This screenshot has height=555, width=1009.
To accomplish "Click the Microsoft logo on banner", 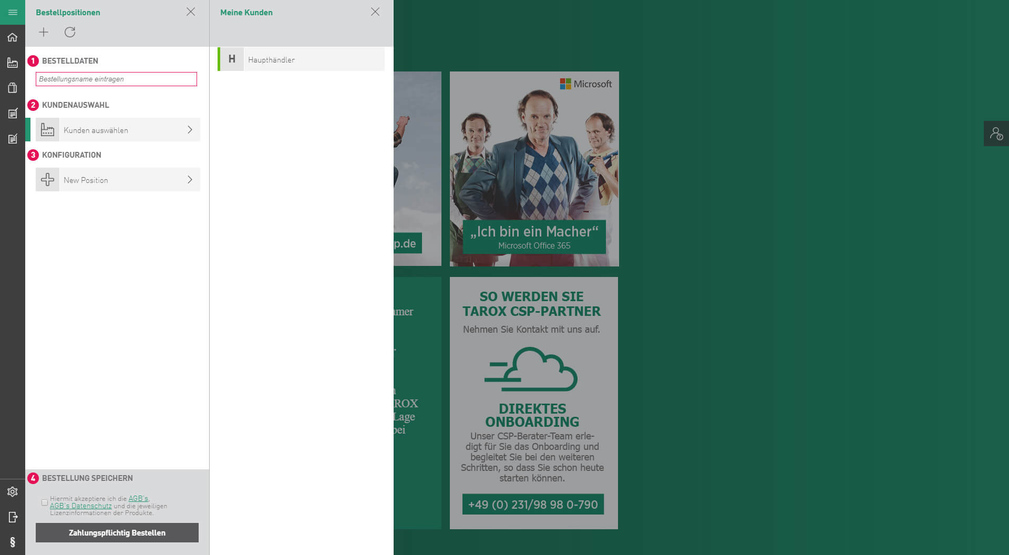I will pos(586,84).
